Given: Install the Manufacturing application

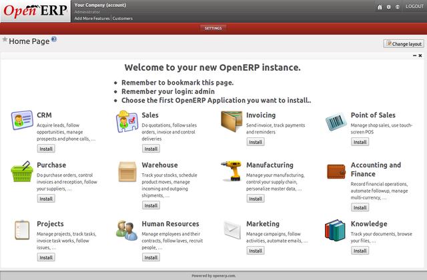Looking at the screenshot, I should (256, 199).
